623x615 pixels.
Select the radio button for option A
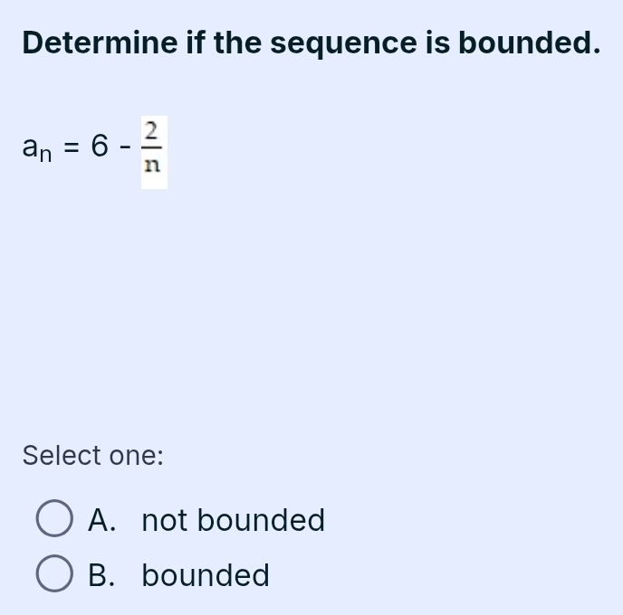pyautogui.click(x=54, y=521)
